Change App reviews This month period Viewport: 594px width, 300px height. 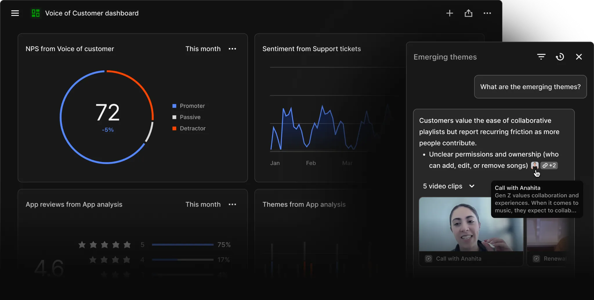(203, 205)
